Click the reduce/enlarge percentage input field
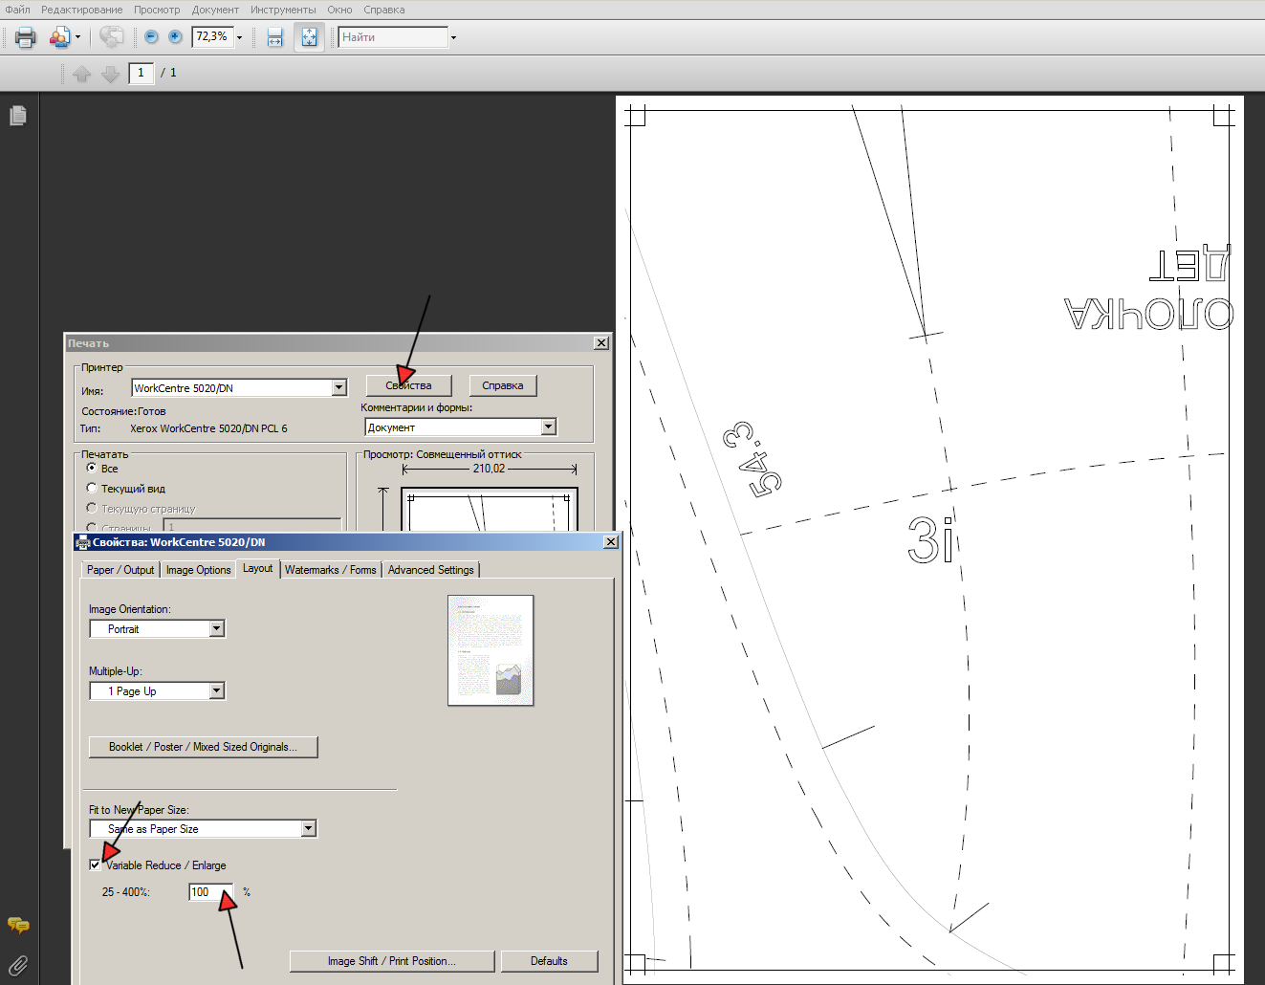This screenshot has height=985, width=1265. click(209, 892)
